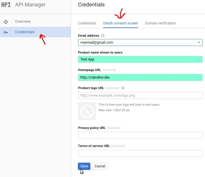Focus the Product name field
The image size is (205, 177).
[x=140, y=59]
